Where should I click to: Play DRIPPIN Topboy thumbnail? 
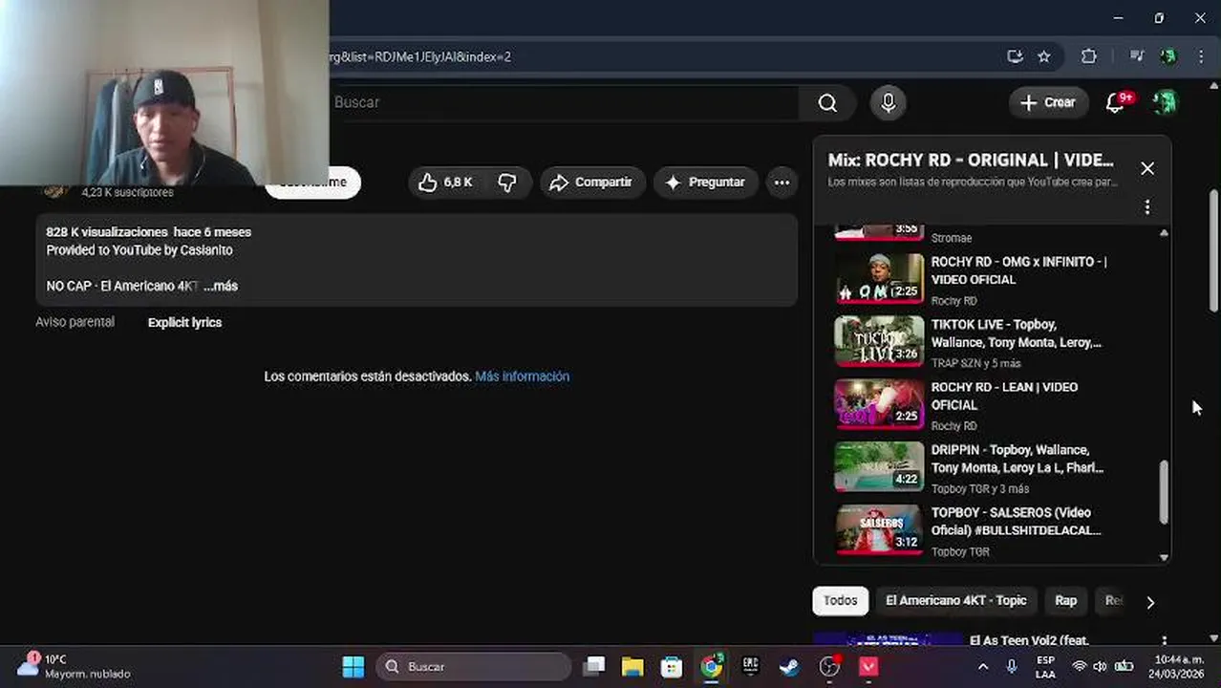click(x=879, y=466)
